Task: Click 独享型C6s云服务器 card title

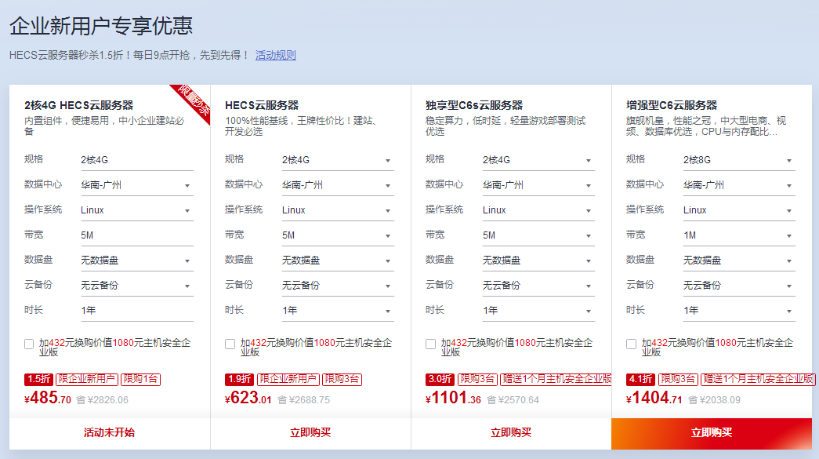Action: 474,105
